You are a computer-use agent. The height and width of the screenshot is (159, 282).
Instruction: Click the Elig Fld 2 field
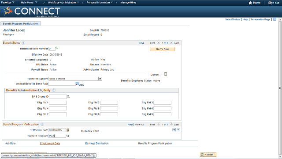pyautogui.click(x=109, y=102)
